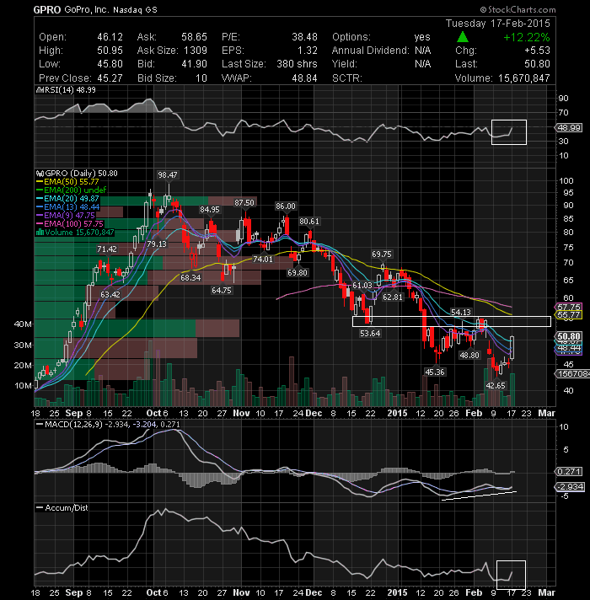The height and width of the screenshot is (600, 590).
Task: Click the RSI 48.99 axis value tag
Action: [569, 128]
